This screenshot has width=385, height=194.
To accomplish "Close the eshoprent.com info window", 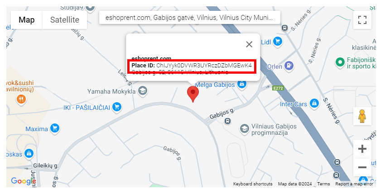I will click(x=249, y=44).
